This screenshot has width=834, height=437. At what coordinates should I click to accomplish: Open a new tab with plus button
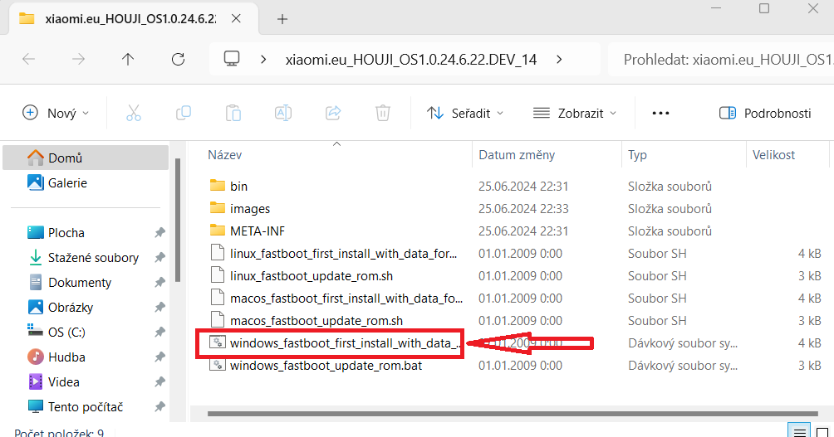click(x=282, y=18)
